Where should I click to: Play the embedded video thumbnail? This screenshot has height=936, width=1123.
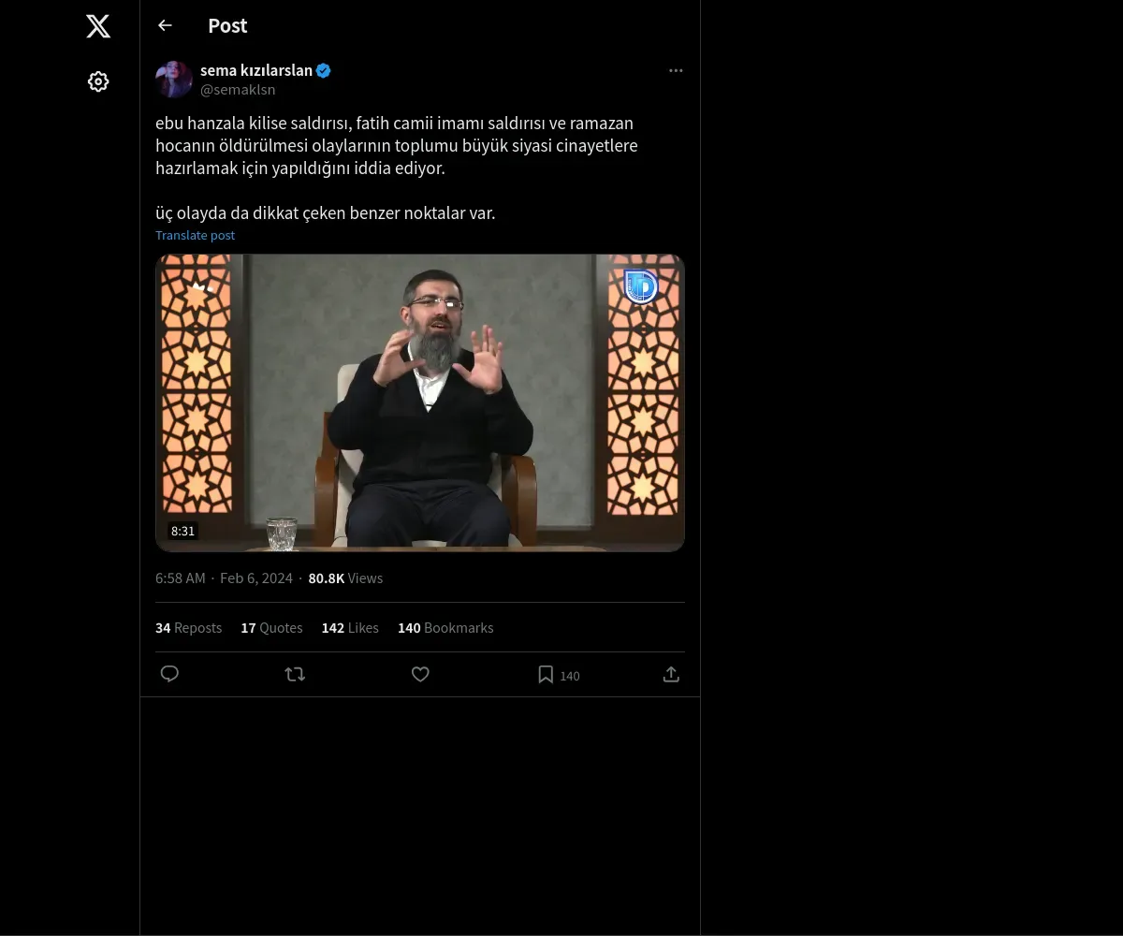420,402
